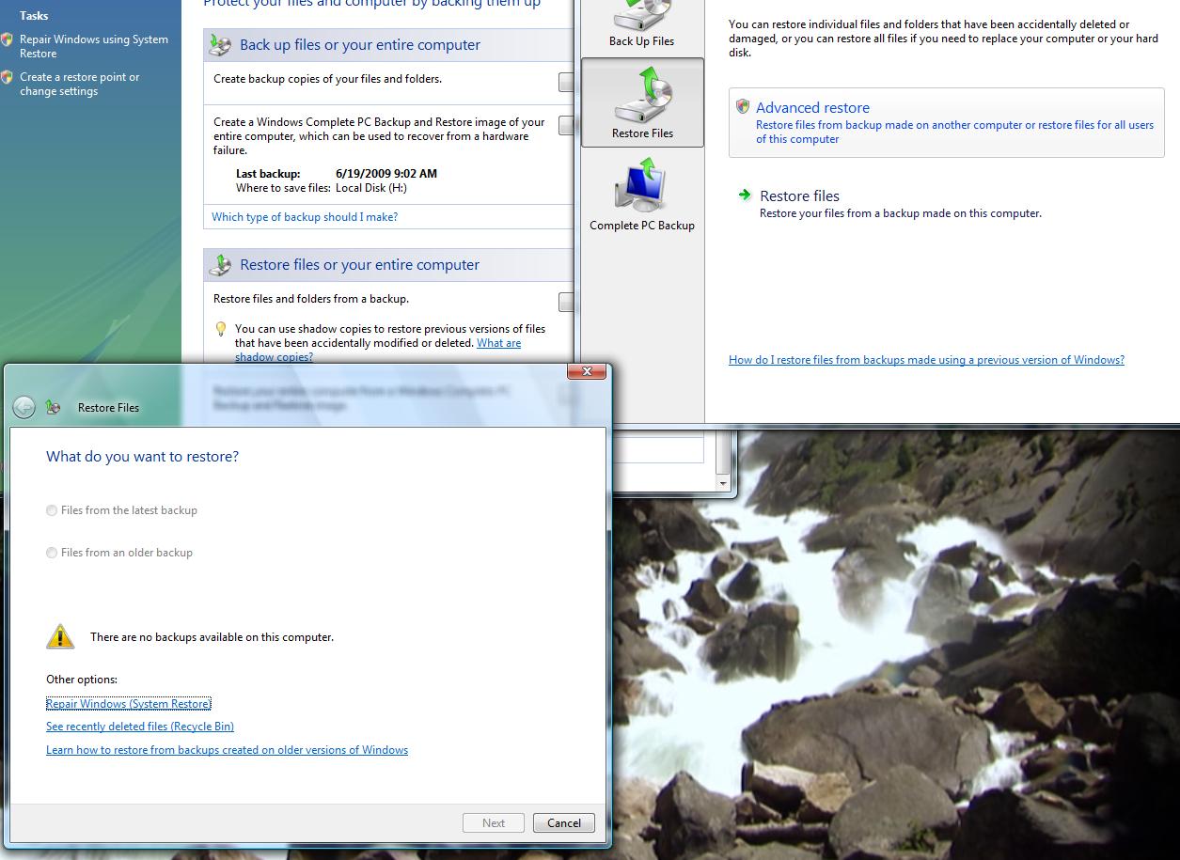
Task: Click the back arrow in Restore Files dialog
Action: click(24, 407)
